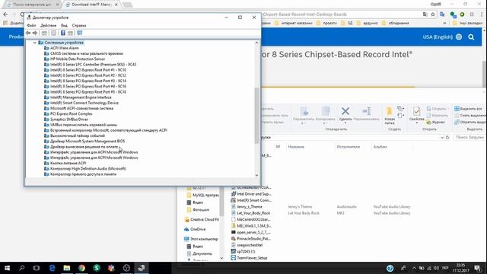Open OneDrive in Explorer navigation pane
The width and height of the screenshot is (487, 274).
(195, 229)
